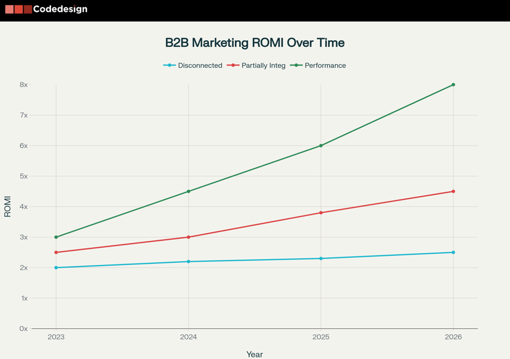510x359 pixels.
Task: Toggle the Disconnected series in legend
Action: click(x=193, y=66)
